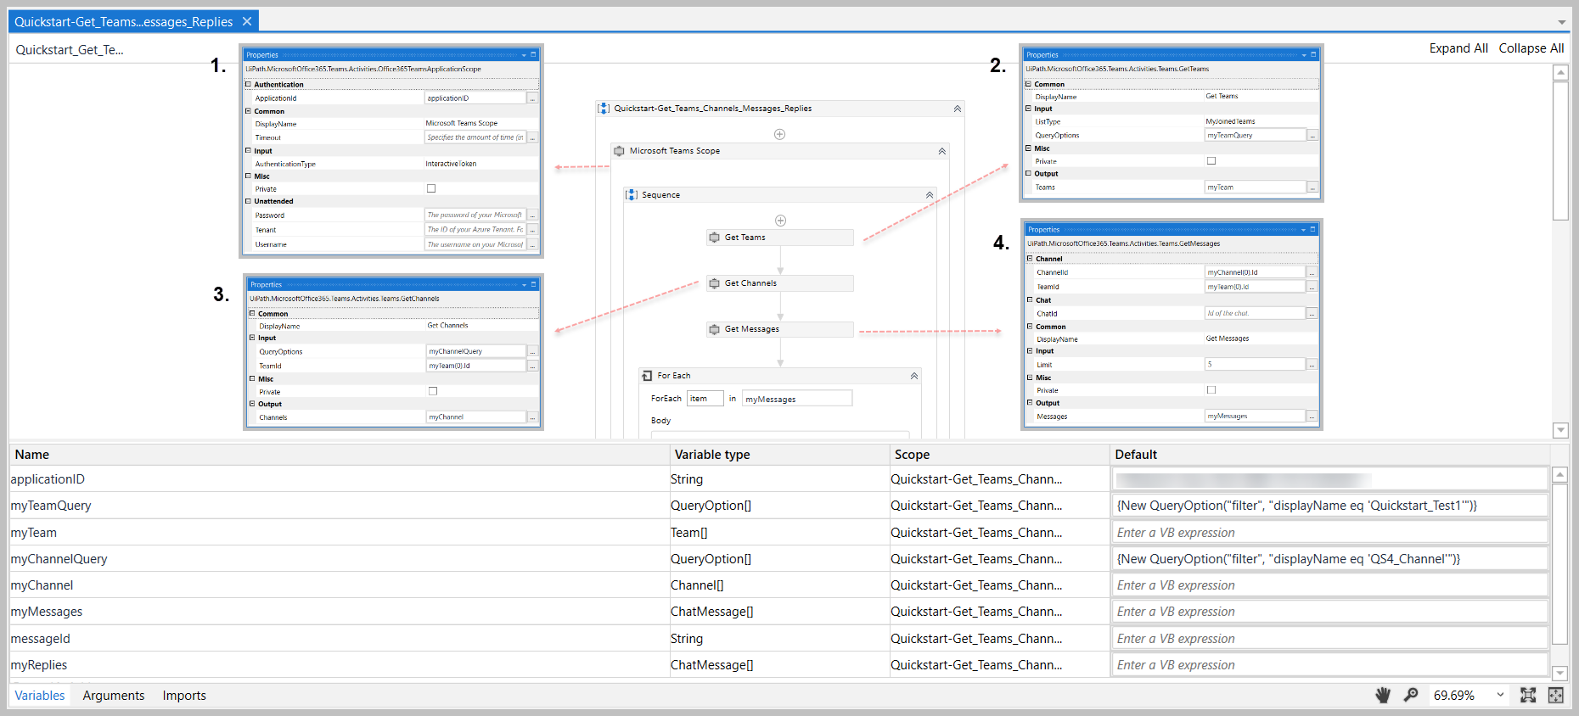The image size is (1579, 716).
Task: Click the ForEach item name field
Action: pyautogui.click(x=705, y=399)
